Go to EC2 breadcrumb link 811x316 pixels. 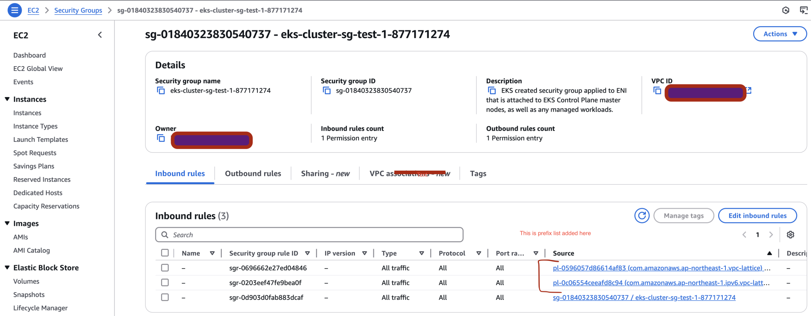pyautogui.click(x=33, y=10)
